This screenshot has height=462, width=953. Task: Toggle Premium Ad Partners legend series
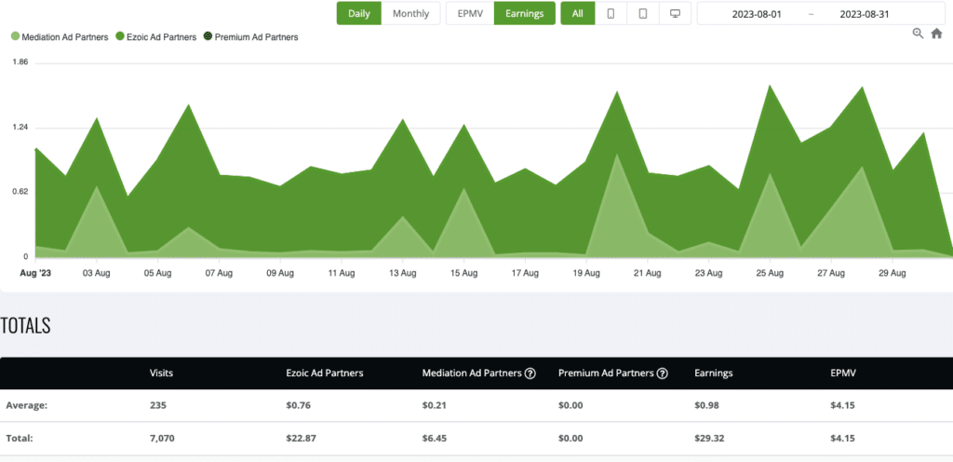pos(251,37)
